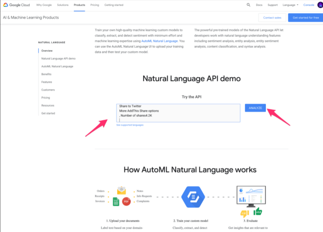Open the Console link
The width and height of the screenshot is (323, 232).
pyautogui.click(x=308, y=5)
